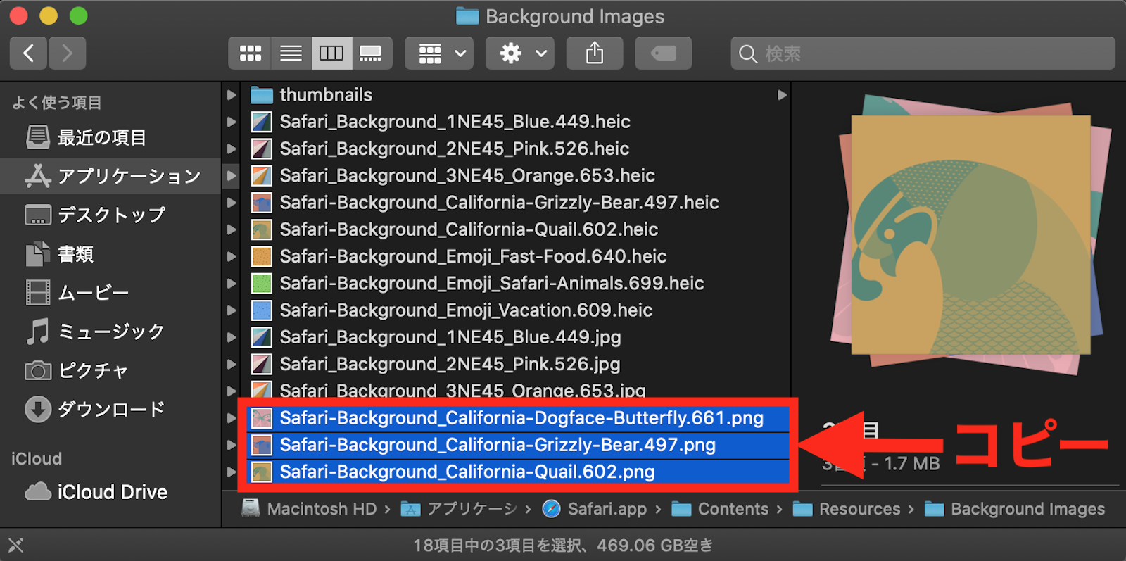Go to Contents in the path bar

[720, 509]
